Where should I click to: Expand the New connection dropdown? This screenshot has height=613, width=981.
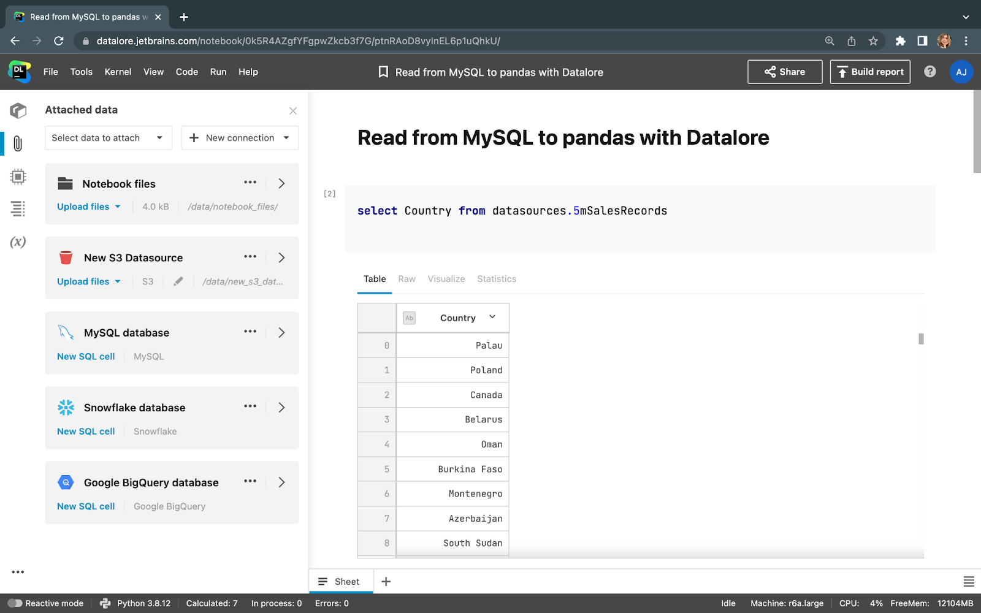240,138
